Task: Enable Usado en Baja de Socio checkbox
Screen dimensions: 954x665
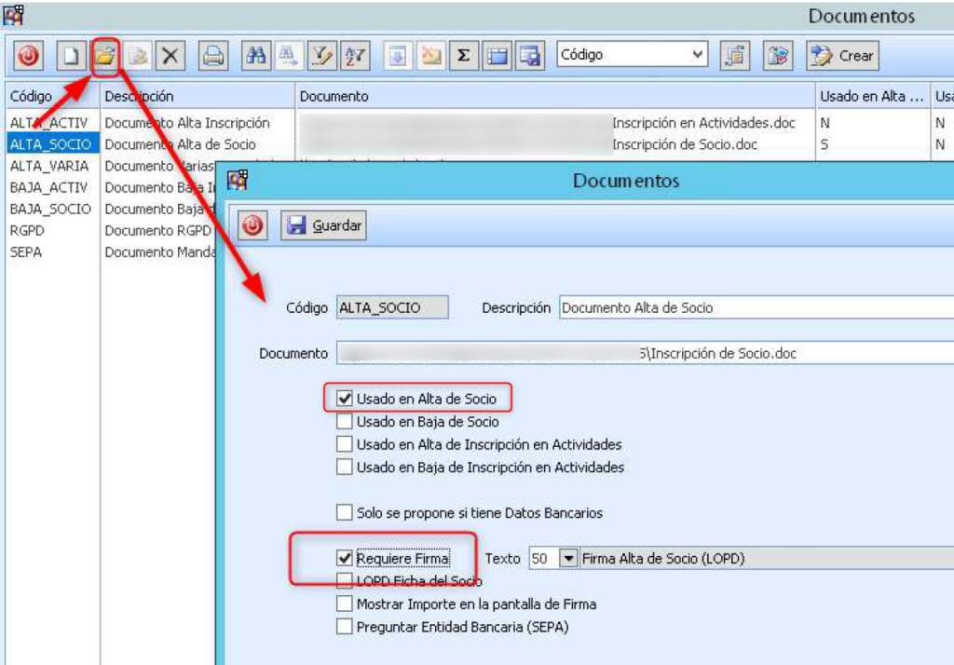Action: pyautogui.click(x=345, y=422)
